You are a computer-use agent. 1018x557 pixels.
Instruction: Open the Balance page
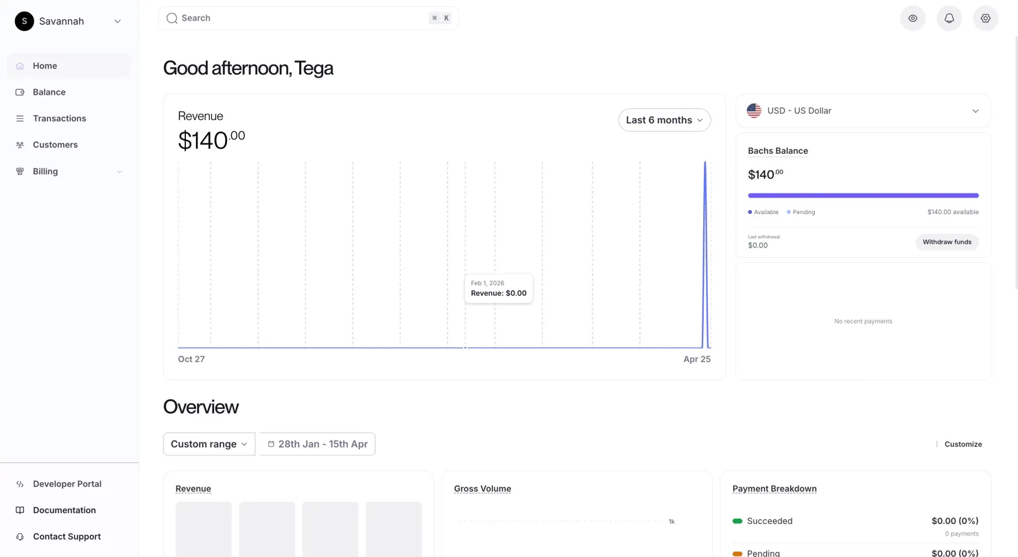pyautogui.click(x=69, y=92)
